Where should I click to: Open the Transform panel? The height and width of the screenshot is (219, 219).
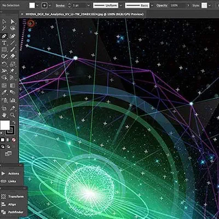(x=13, y=197)
